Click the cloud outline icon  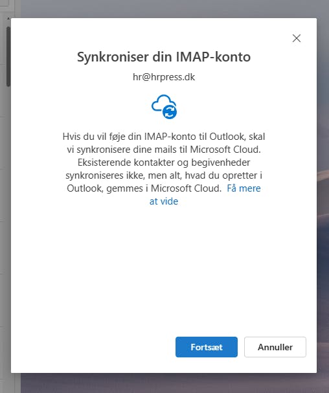(161, 102)
